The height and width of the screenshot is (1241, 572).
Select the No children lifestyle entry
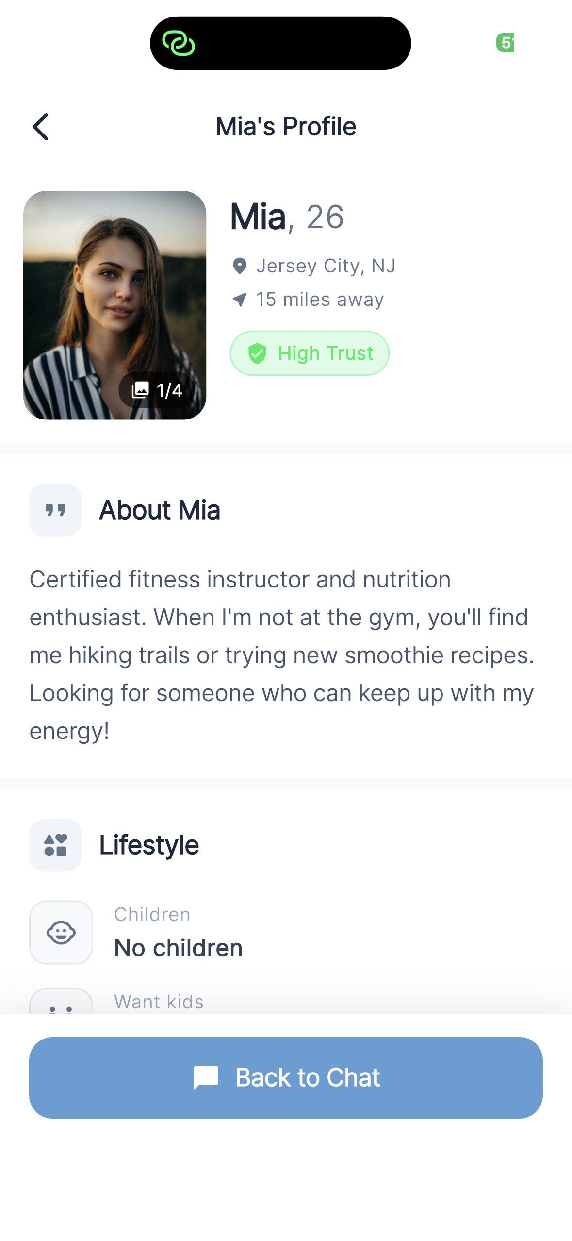pyautogui.click(x=179, y=948)
